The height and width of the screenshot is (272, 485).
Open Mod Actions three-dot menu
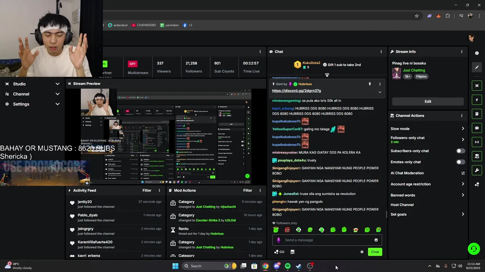tap(260, 190)
